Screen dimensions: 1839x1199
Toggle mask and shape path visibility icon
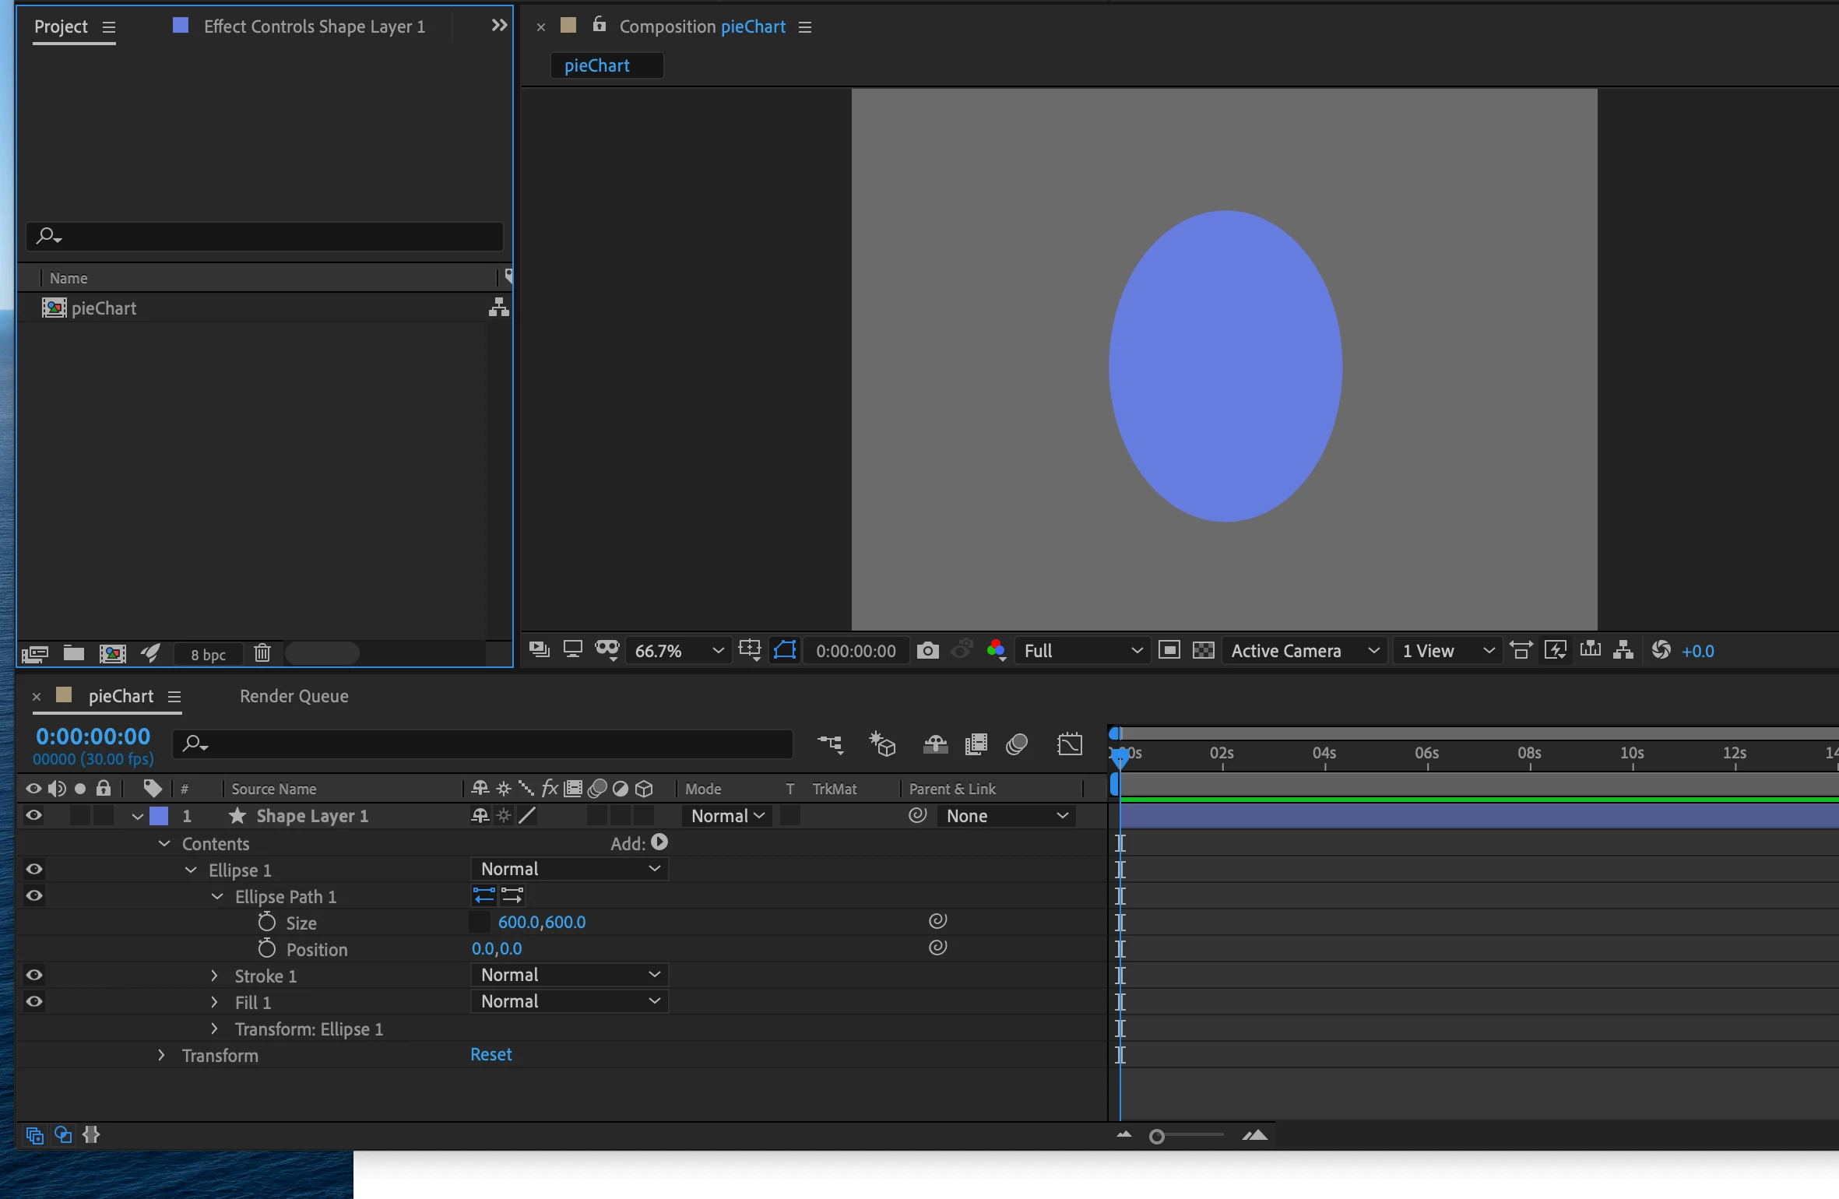[785, 650]
